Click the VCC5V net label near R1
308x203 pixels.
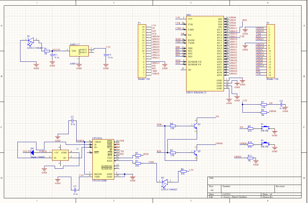point(57,50)
